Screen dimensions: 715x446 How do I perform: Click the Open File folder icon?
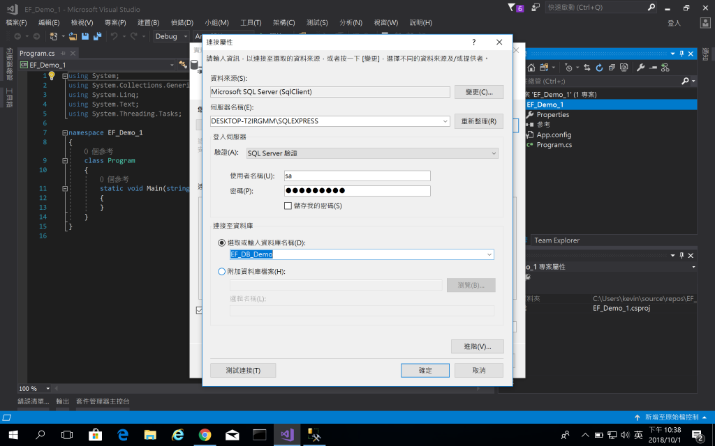tap(73, 36)
